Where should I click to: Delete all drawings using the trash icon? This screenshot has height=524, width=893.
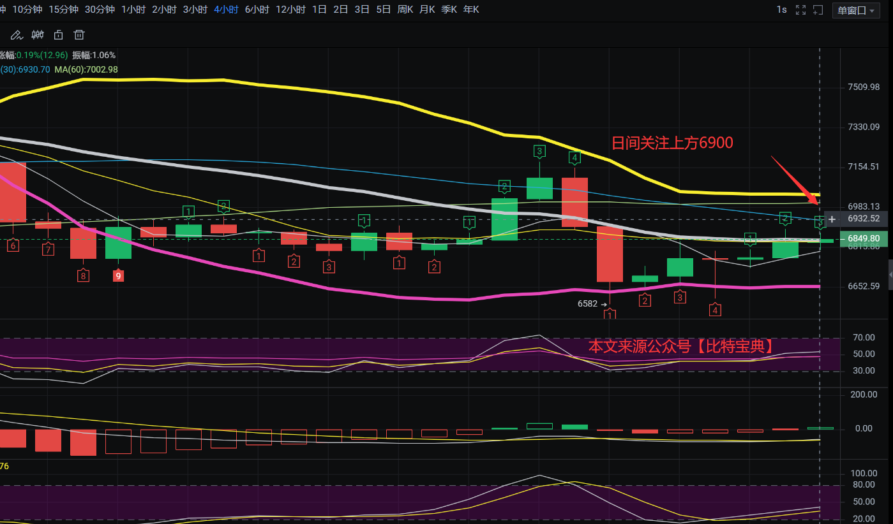coord(79,34)
